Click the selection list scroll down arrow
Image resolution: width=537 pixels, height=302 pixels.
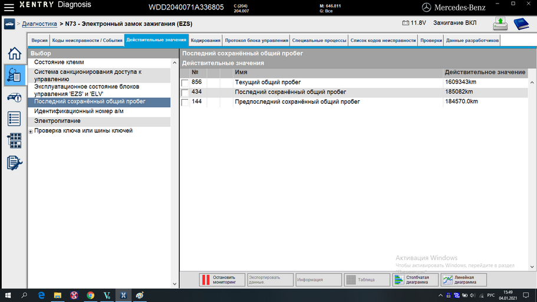[174, 284]
